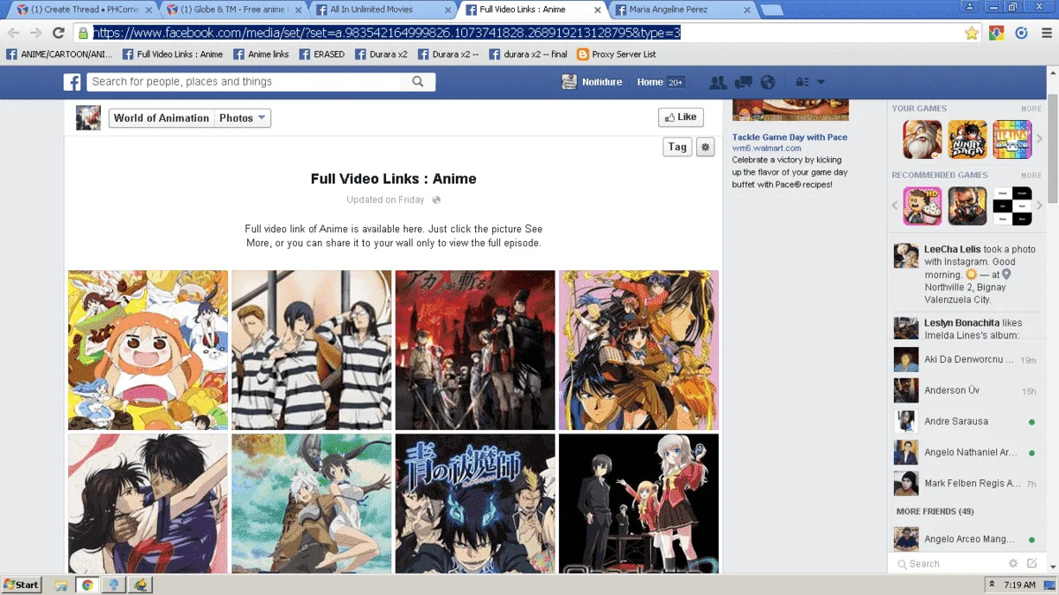Open the Akame ga Kill thumbnail
The image size is (1059, 595).
(475, 350)
